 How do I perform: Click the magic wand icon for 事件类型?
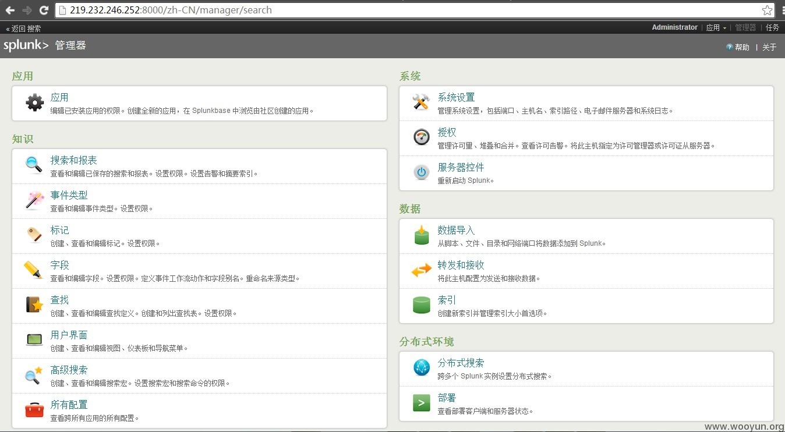35,200
